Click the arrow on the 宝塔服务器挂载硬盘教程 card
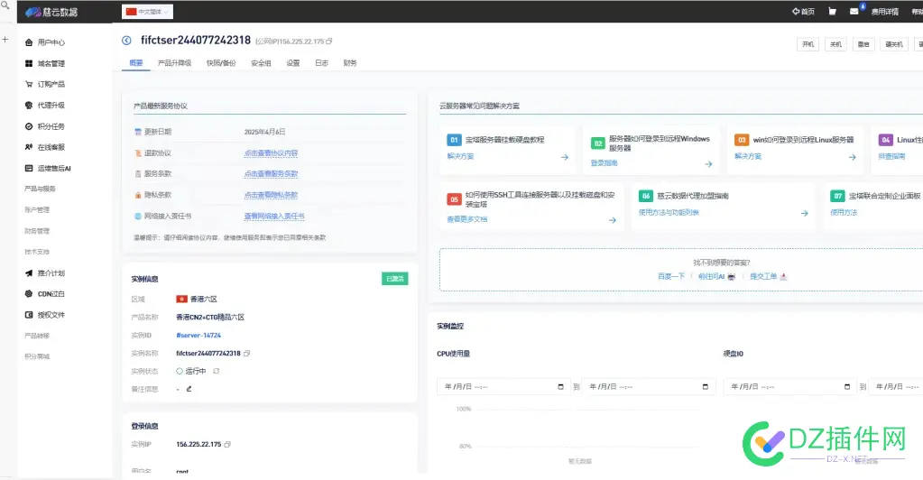 (x=565, y=157)
